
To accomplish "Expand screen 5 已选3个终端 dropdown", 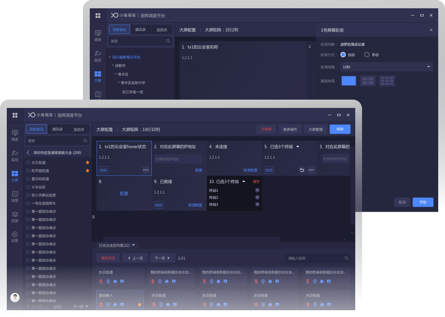I will pyautogui.click(x=298, y=146).
